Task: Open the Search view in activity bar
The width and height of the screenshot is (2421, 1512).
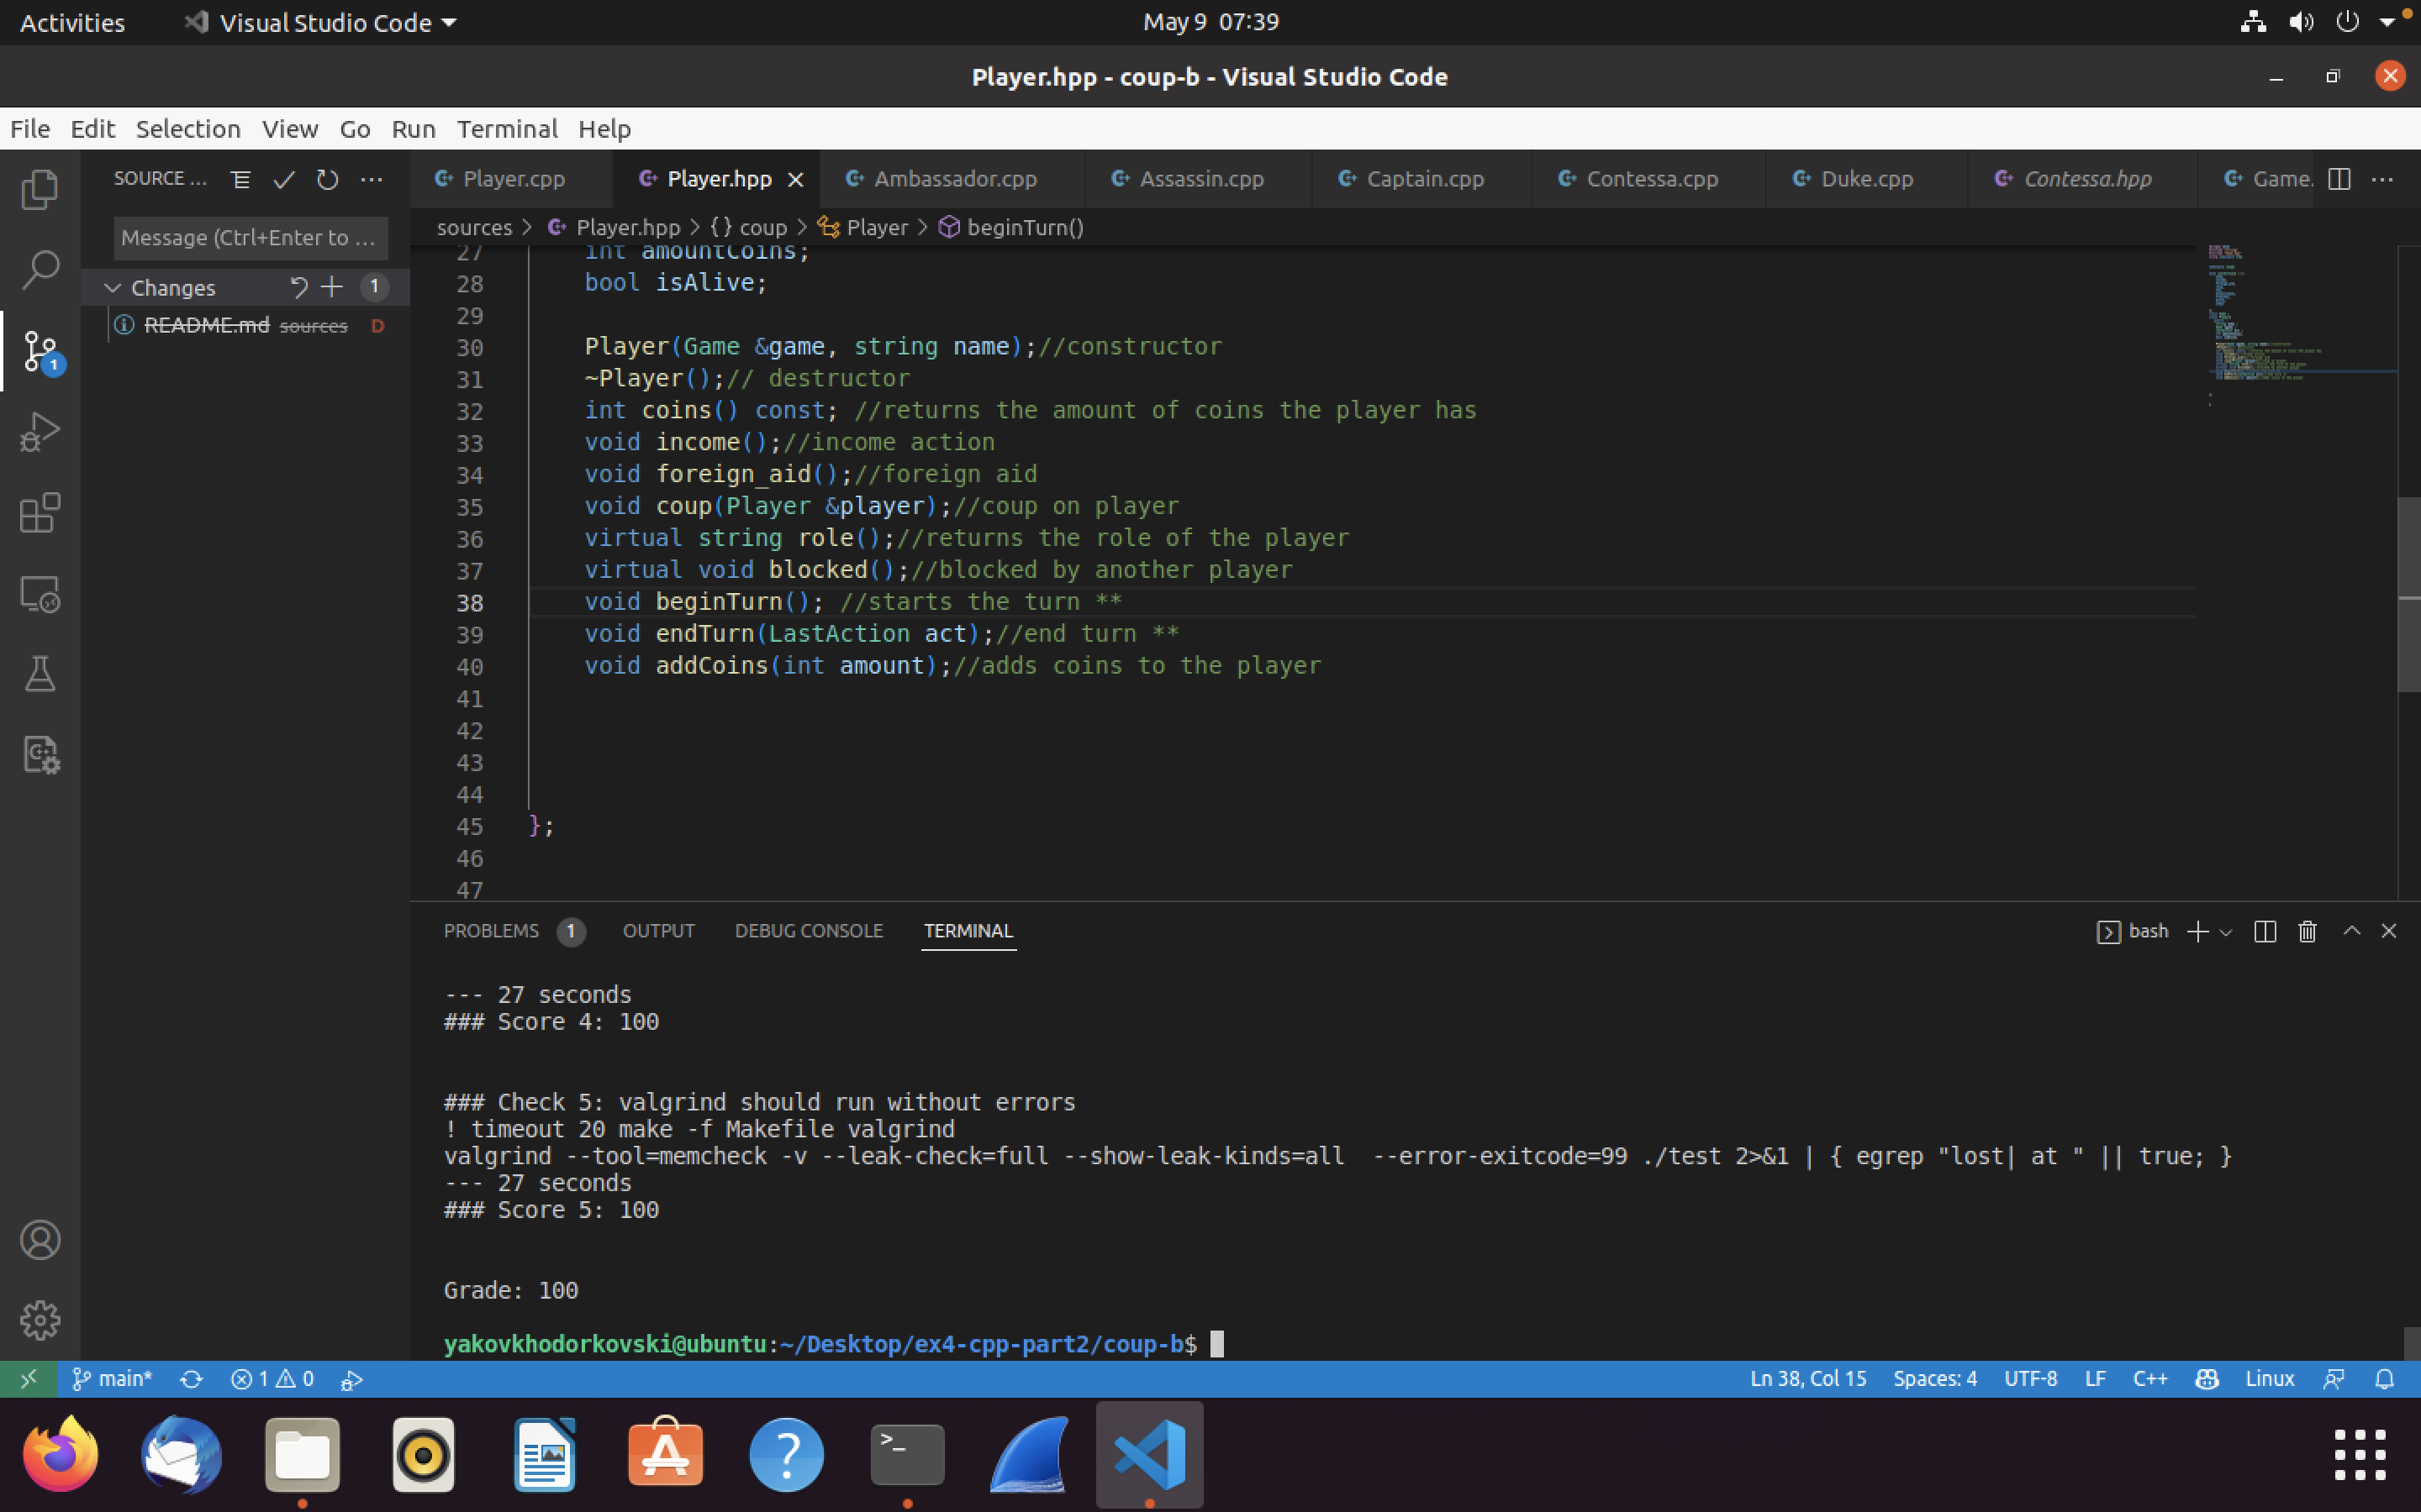Action: click(40, 268)
